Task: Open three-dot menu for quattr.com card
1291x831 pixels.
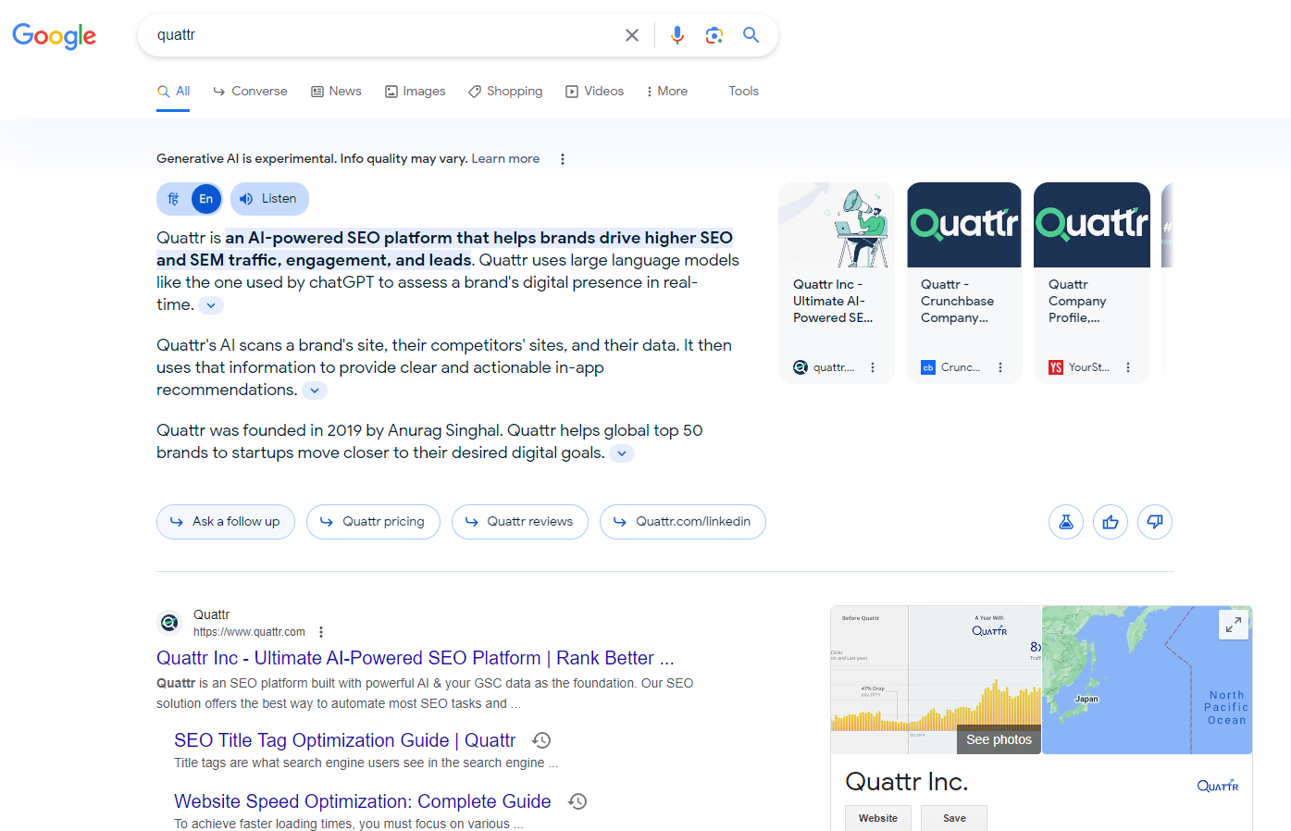Action: [873, 367]
